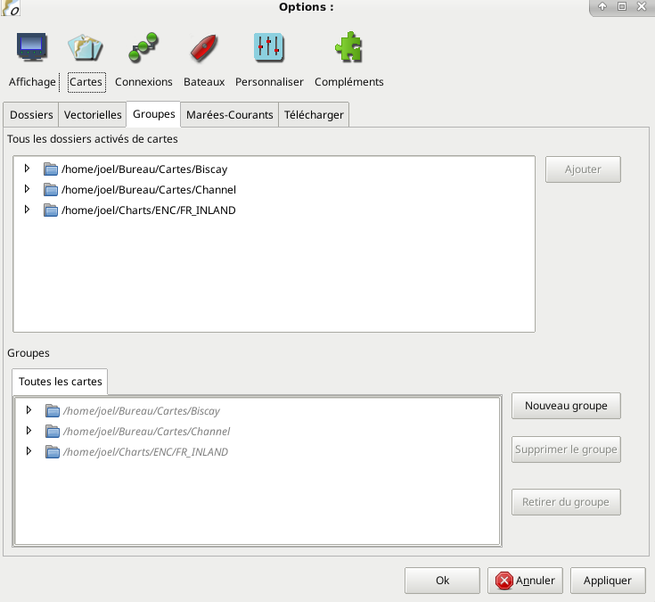Maximize the Options window
Screen dimensions: 655x602
(x=622, y=6)
